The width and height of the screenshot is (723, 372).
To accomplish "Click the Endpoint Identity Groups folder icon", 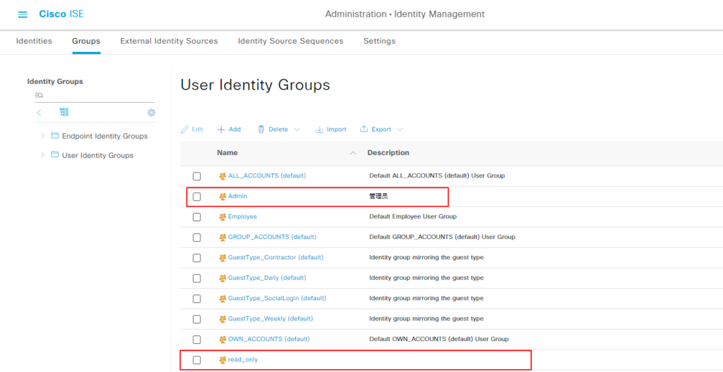I will 55,136.
